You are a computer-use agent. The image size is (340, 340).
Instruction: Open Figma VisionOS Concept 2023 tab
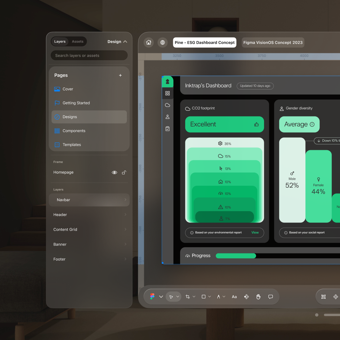click(273, 42)
